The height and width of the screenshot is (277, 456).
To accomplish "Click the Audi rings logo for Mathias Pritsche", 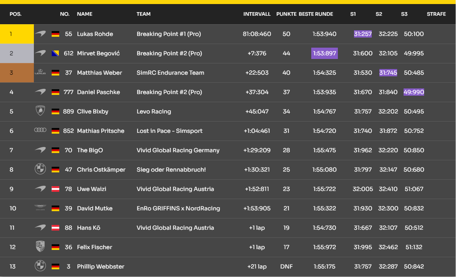I will (40, 130).
